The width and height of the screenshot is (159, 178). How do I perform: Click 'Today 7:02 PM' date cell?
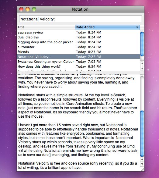[x=88, y=62]
